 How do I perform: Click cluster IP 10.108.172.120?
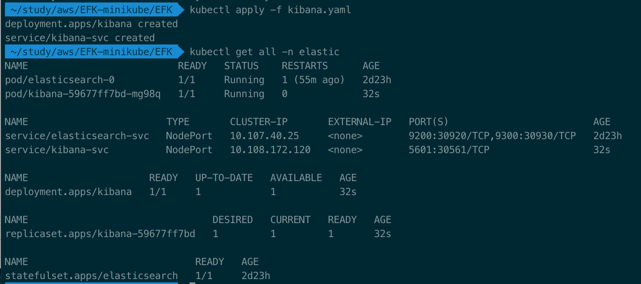tap(270, 150)
